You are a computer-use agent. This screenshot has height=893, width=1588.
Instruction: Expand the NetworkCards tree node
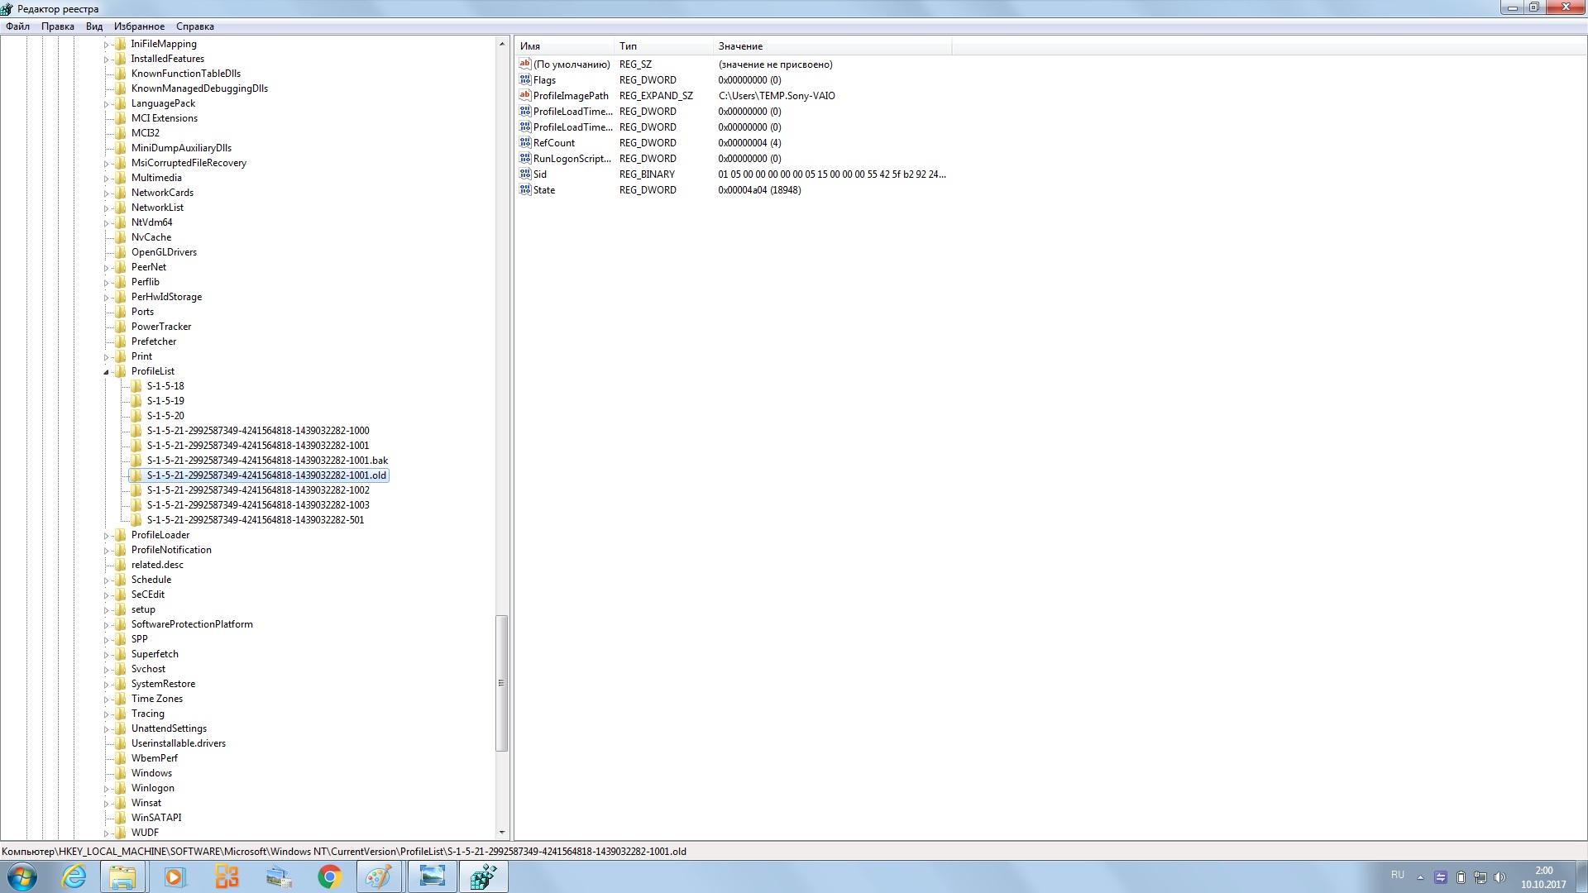[106, 193]
